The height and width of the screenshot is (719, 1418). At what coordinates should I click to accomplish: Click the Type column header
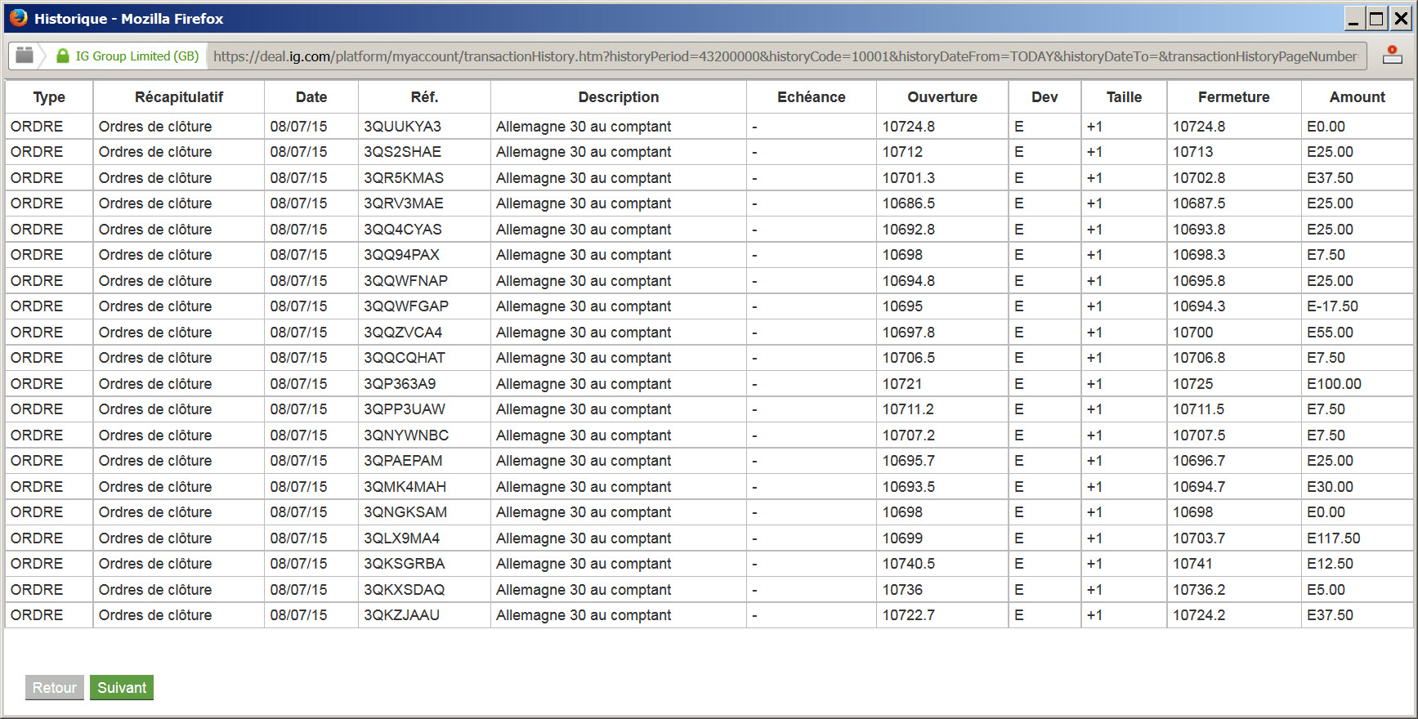coord(49,97)
